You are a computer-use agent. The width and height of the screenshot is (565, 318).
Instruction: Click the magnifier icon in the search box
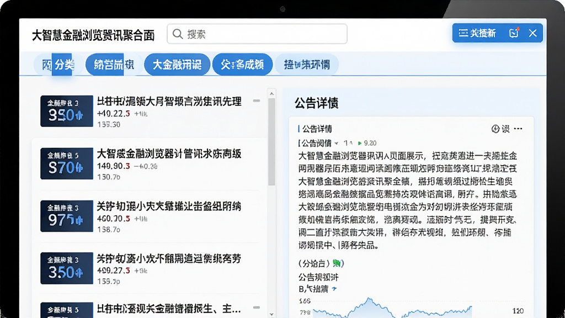[178, 34]
